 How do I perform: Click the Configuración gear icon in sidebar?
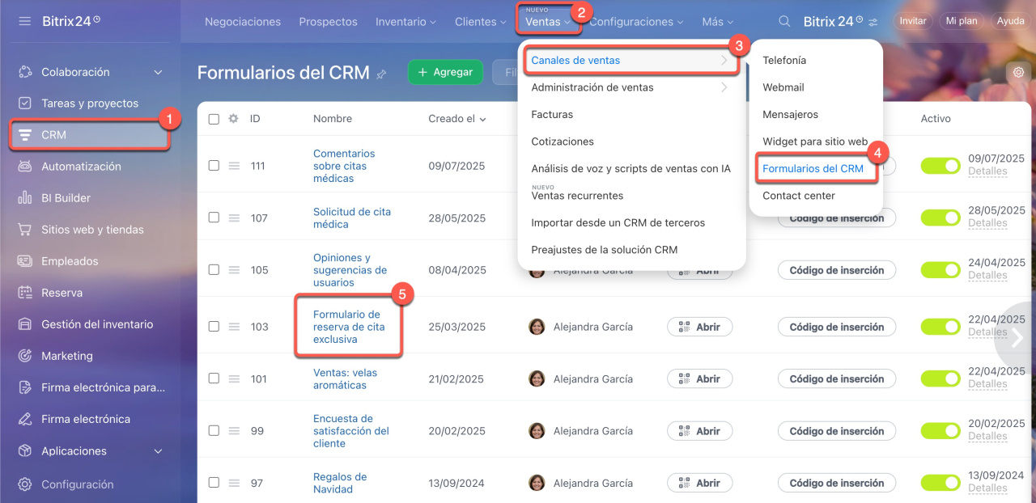[25, 484]
